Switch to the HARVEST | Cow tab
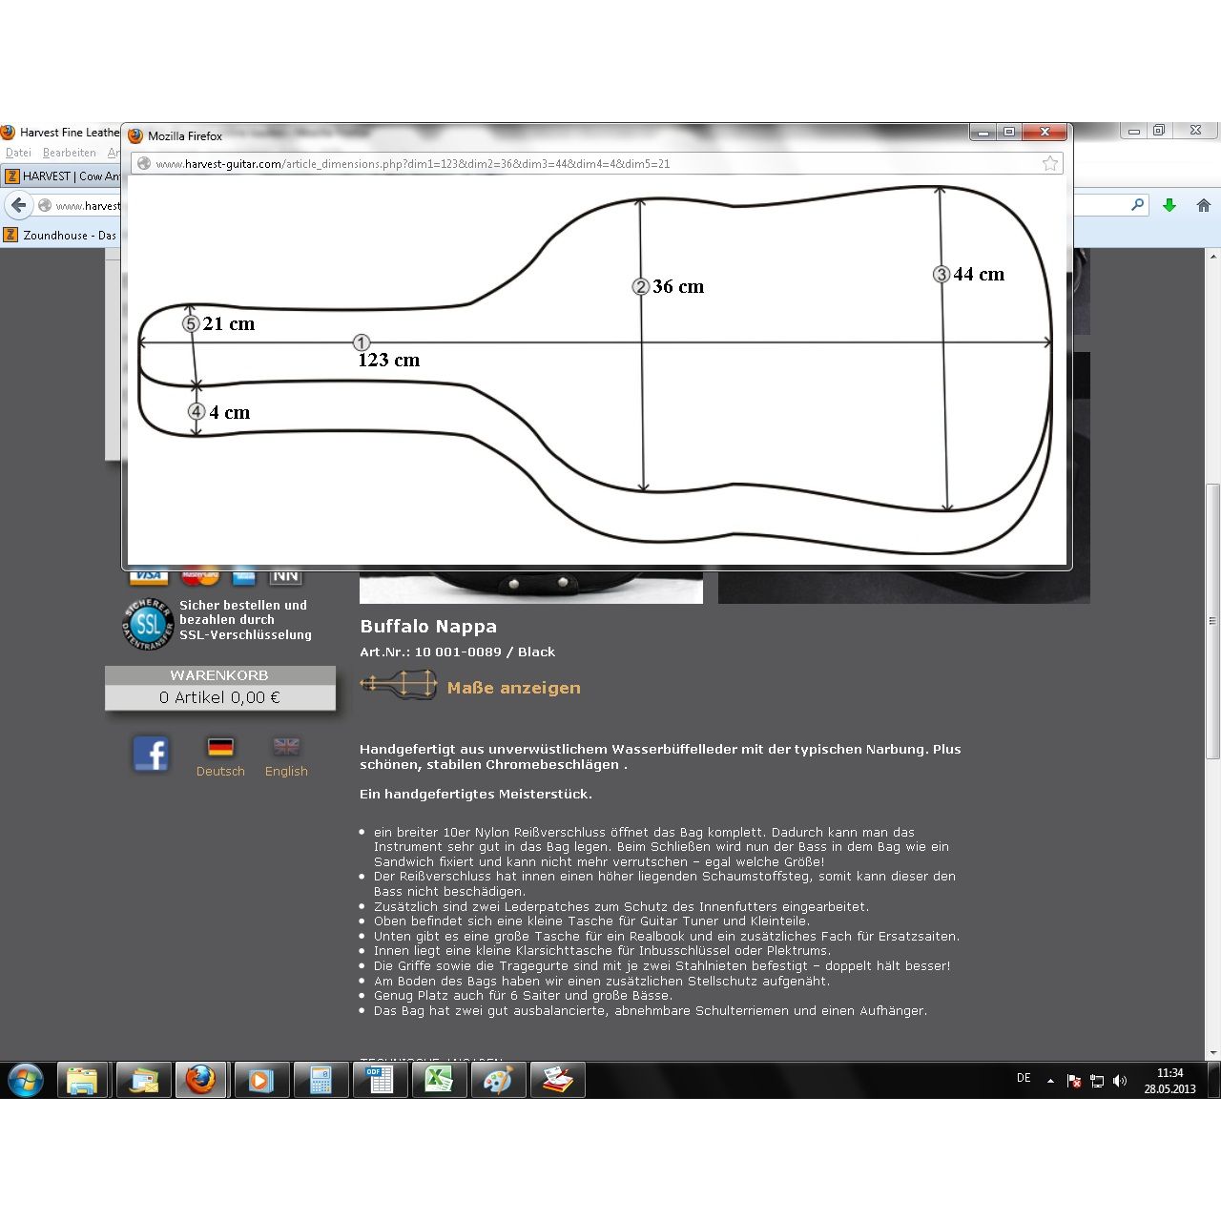 tap(62, 176)
